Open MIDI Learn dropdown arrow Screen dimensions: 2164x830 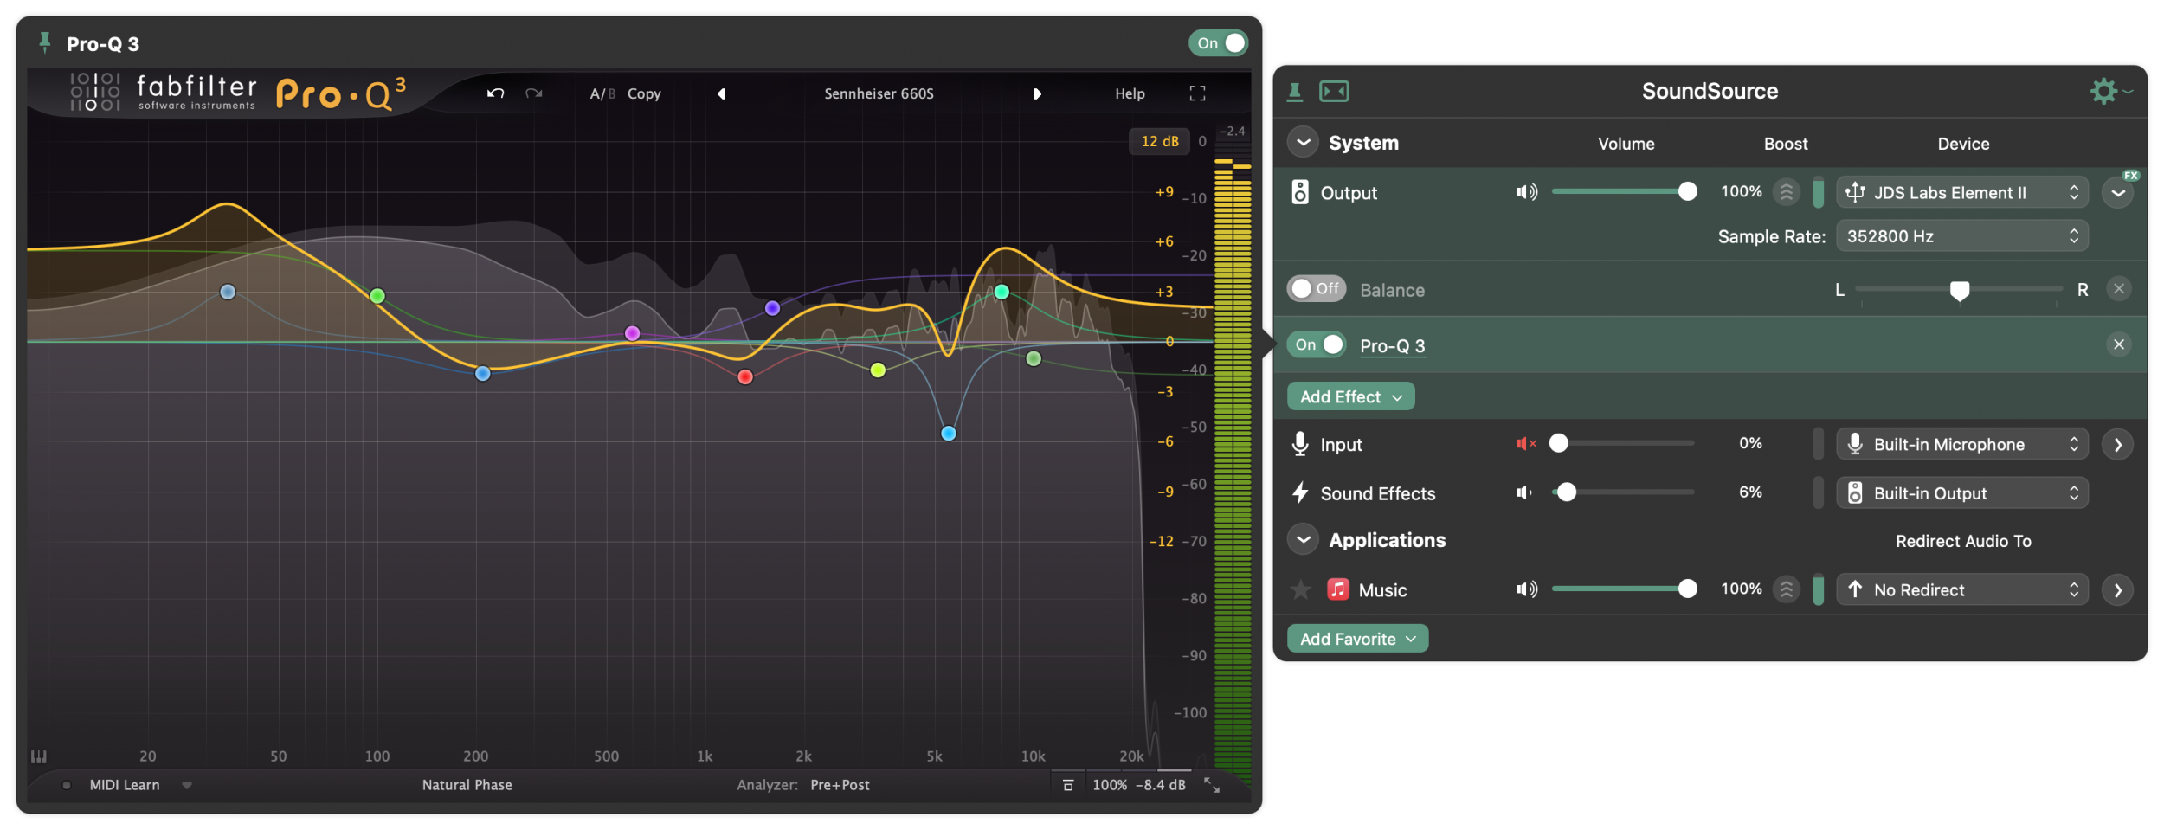(x=187, y=786)
